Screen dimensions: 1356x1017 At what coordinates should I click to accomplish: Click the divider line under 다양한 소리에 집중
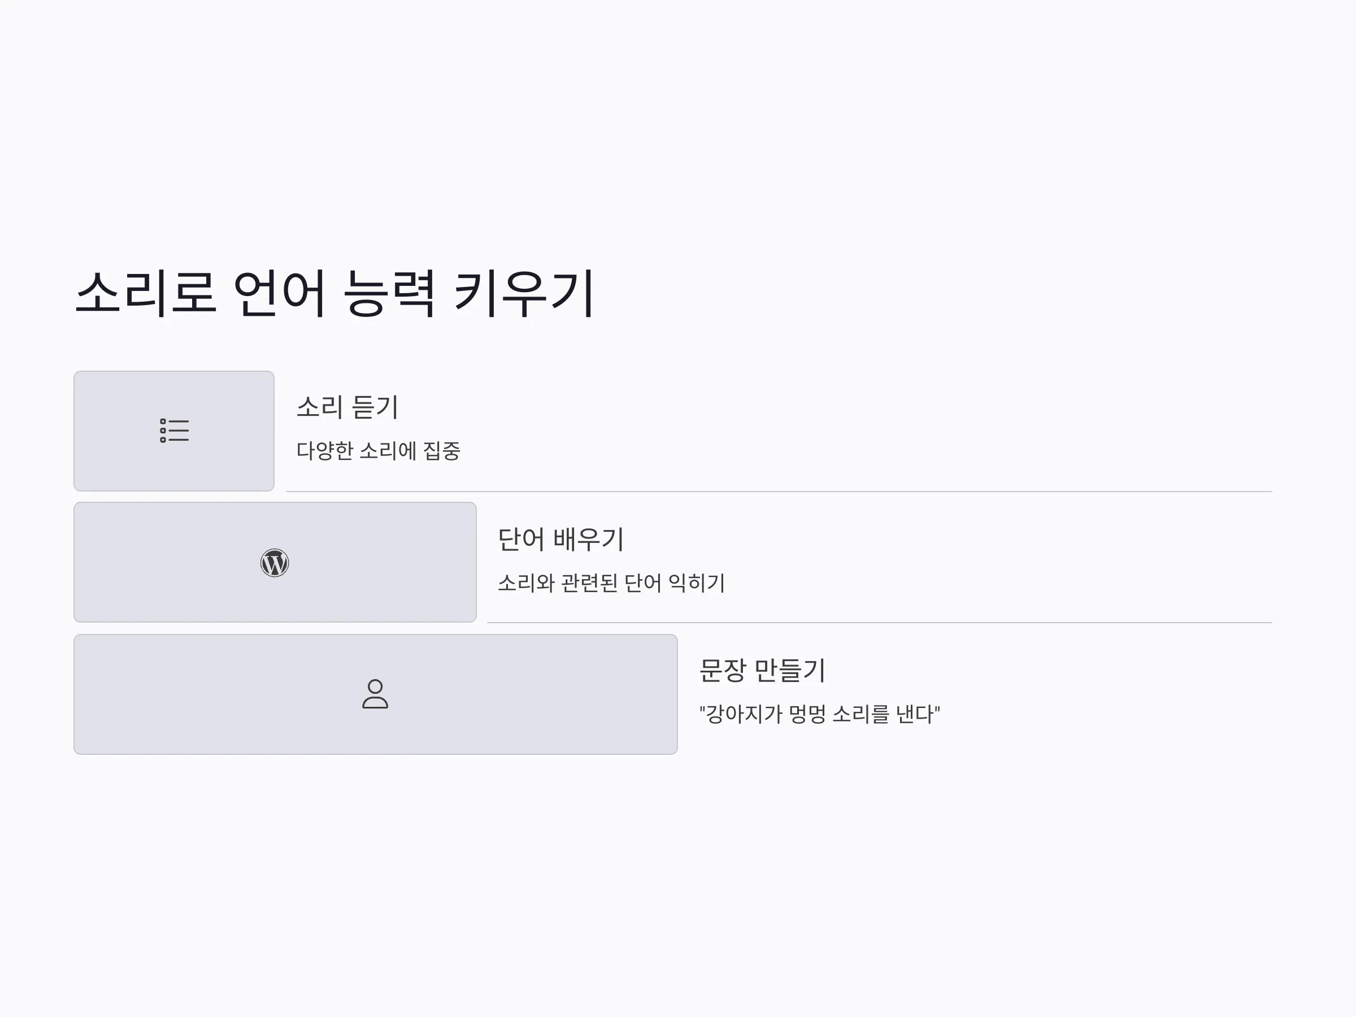779,492
